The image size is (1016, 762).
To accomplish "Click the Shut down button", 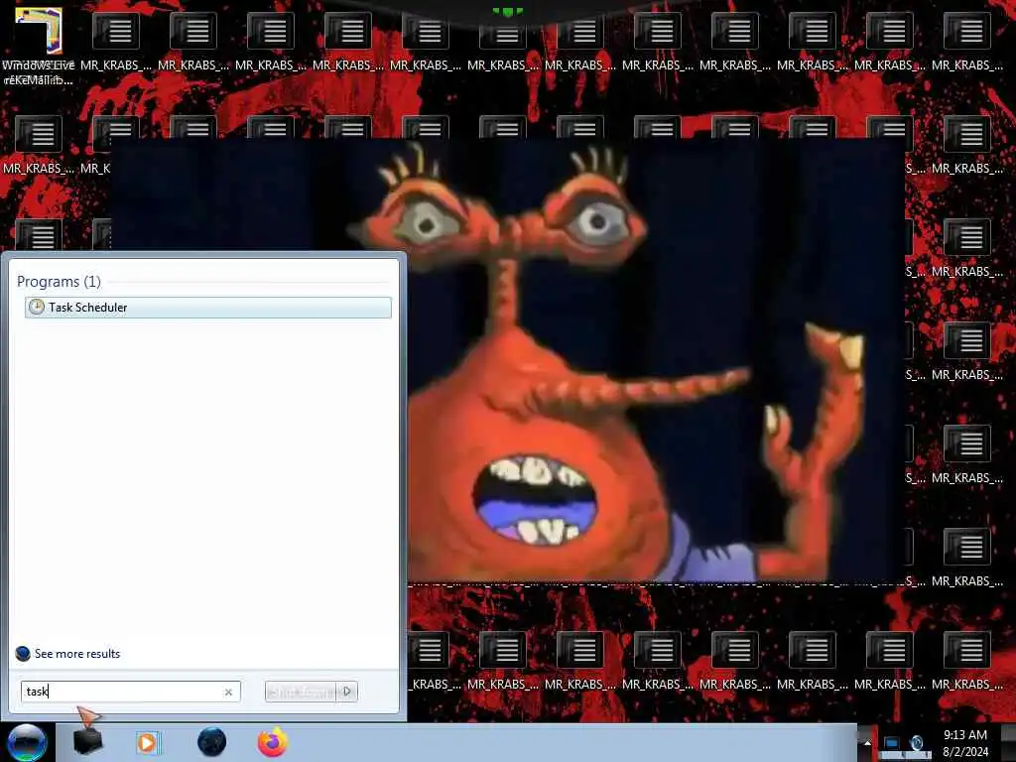I will pos(301,692).
